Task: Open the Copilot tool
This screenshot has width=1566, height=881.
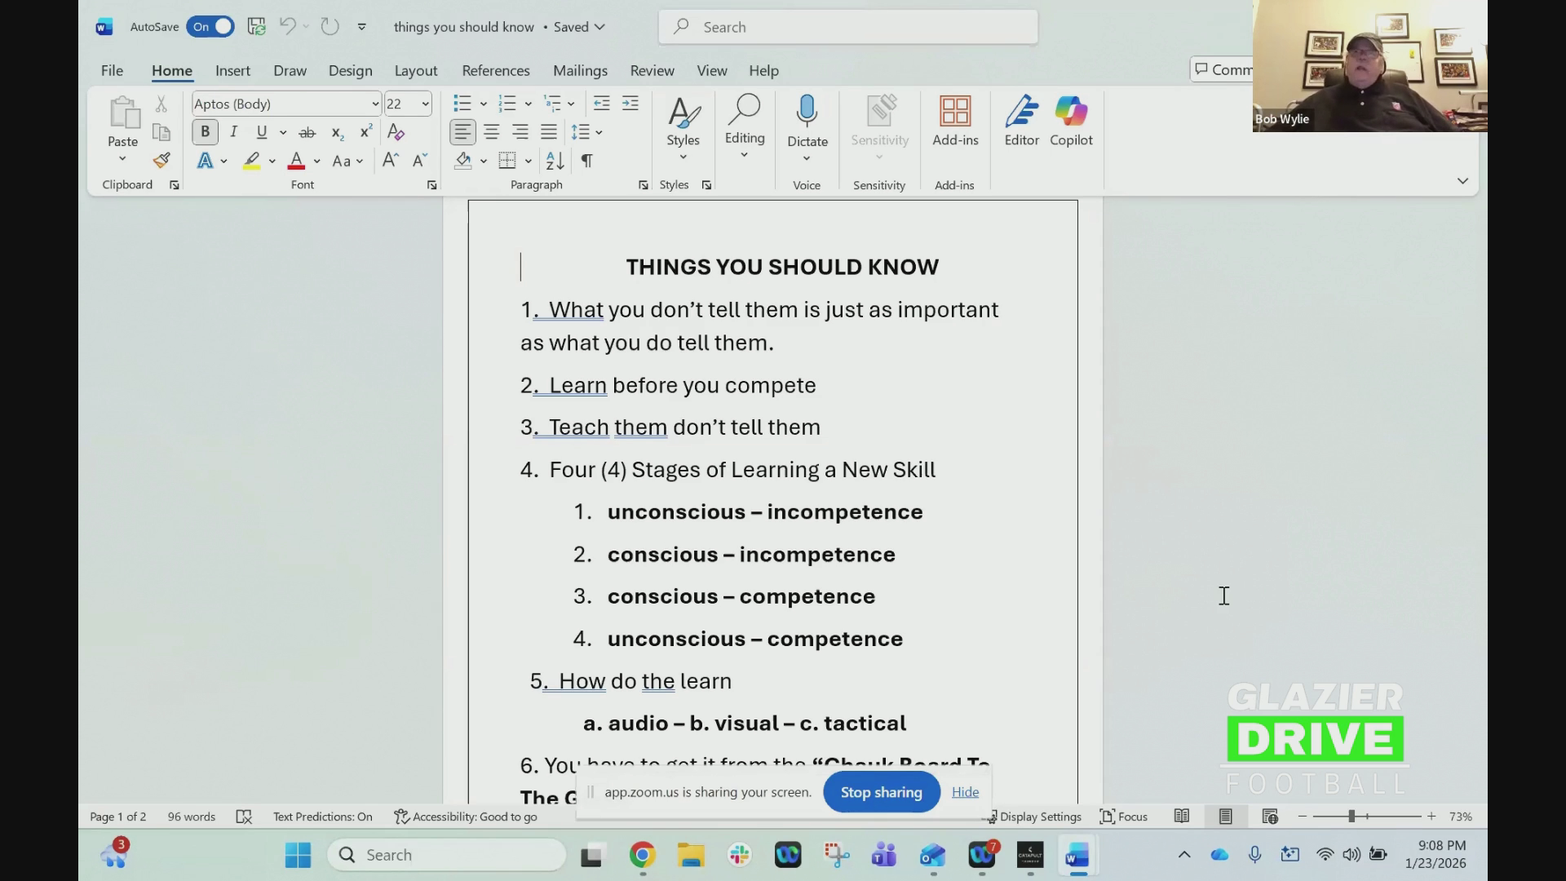Action: click(x=1070, y=121)
